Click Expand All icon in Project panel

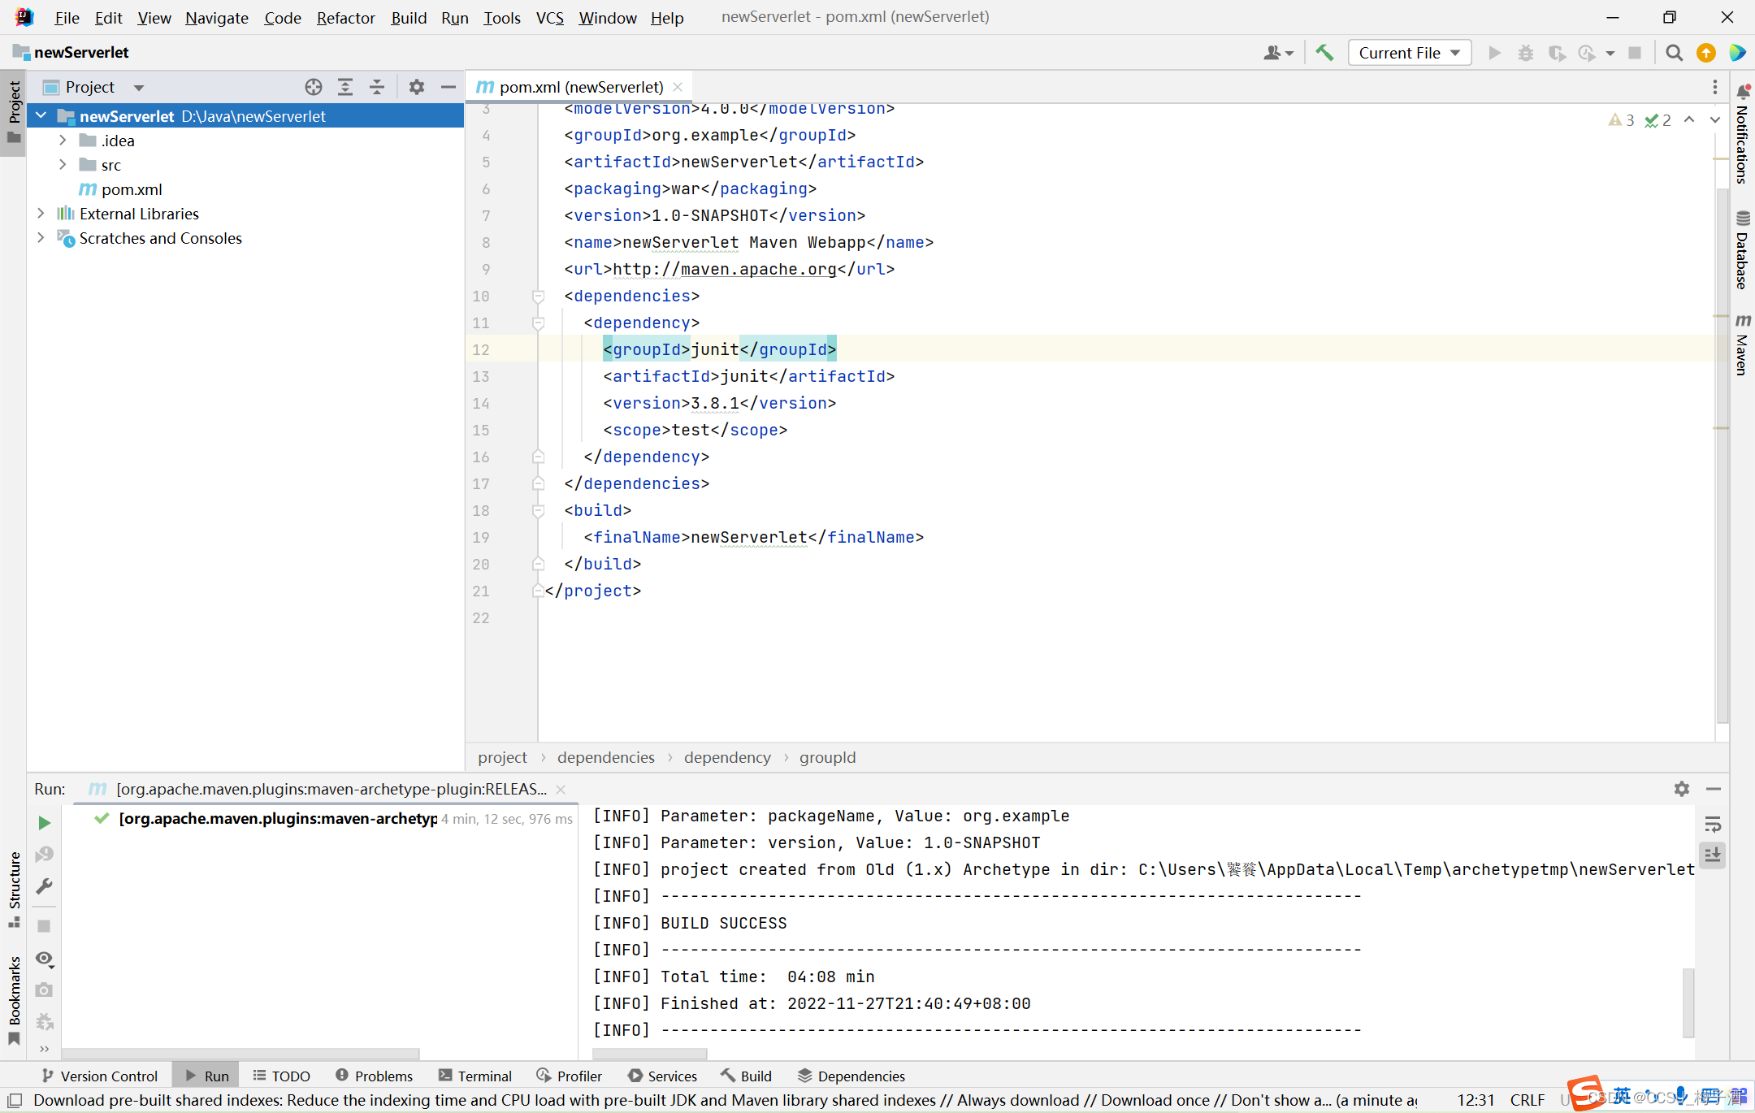click(x=345, y=87)
